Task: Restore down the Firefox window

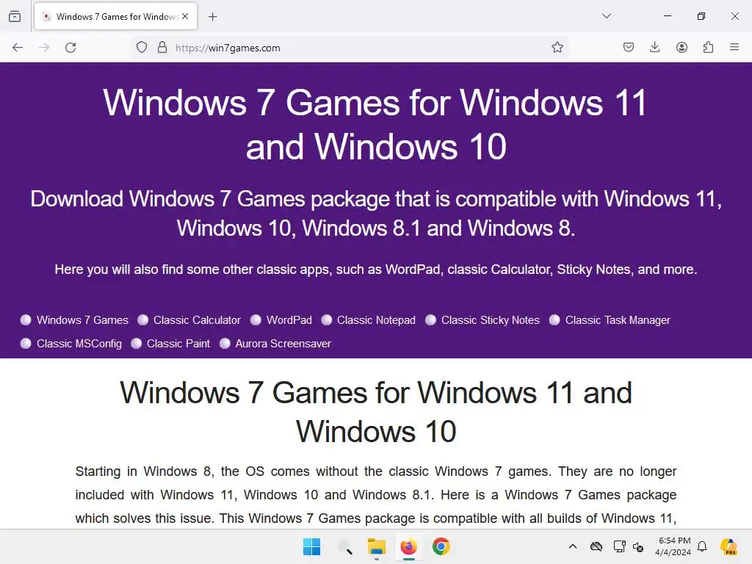Action: (x=701, y=16)
